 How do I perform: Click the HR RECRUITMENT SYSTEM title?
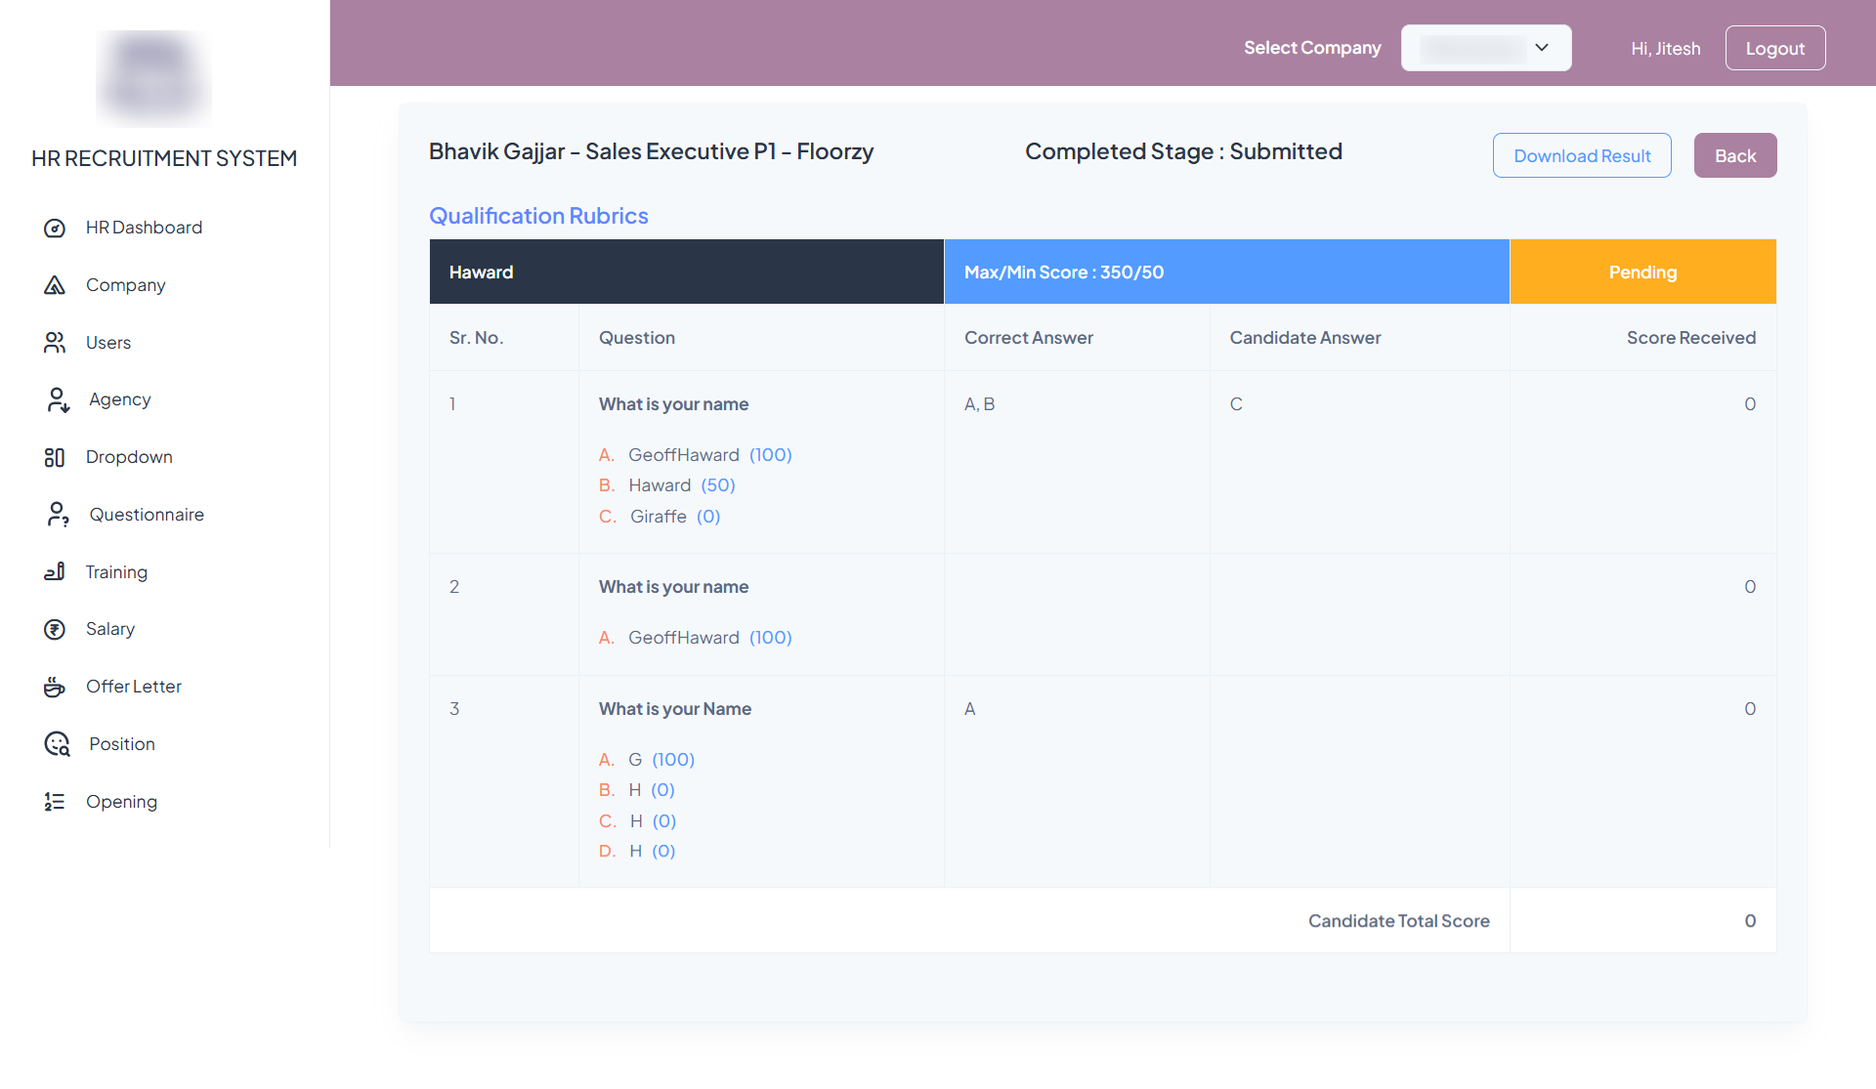164,158
